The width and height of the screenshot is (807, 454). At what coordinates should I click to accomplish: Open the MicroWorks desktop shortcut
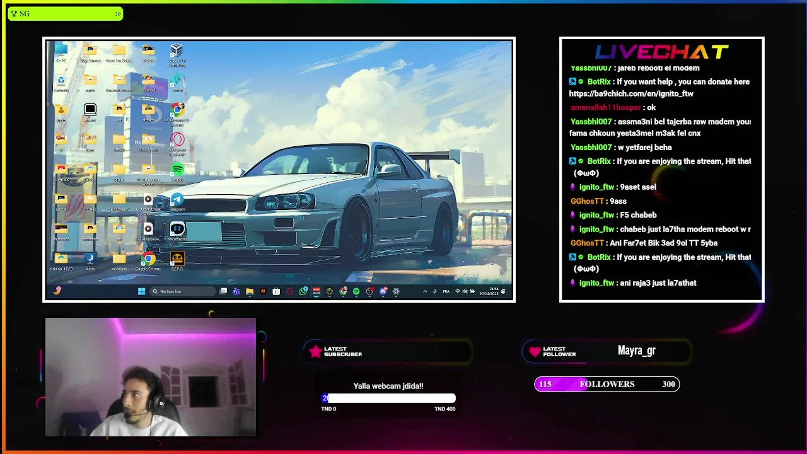point(177,232)
